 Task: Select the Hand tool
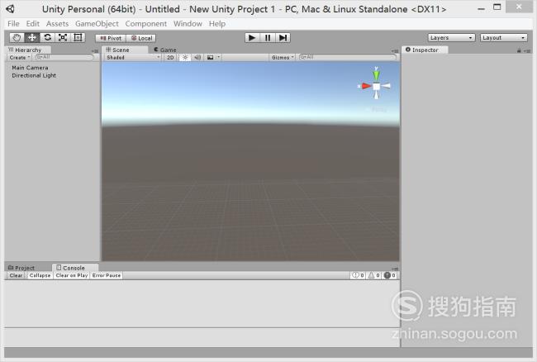coord(17,38)
